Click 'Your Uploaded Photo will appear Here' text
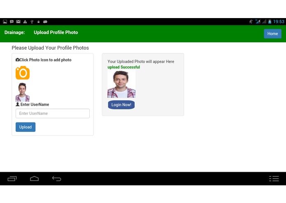This screenshot has height=203, width=286. coord(141,62)
